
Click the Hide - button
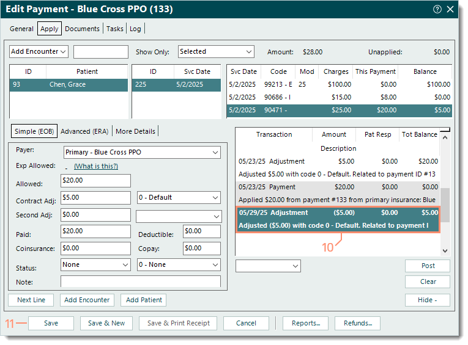coord(428,300)
